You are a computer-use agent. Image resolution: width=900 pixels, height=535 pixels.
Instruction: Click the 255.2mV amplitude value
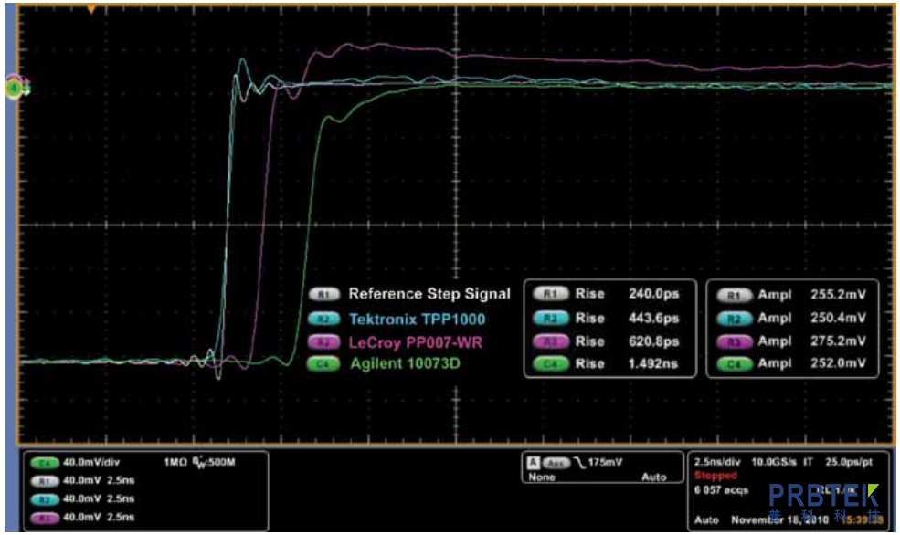pos(838,295)
